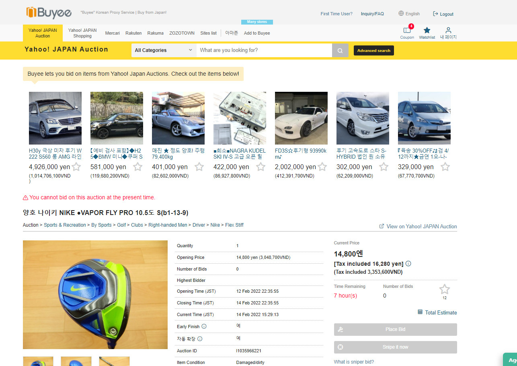Click View on Yahoo! JAPAN Auction link
The image size is (517, 366).
(422, 226)
